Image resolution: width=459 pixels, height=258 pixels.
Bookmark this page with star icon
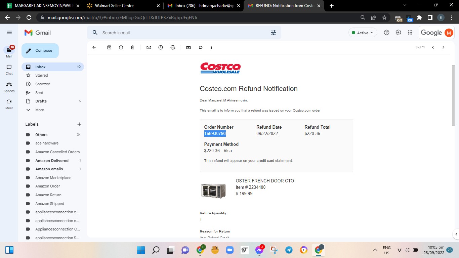click(384, 17)
